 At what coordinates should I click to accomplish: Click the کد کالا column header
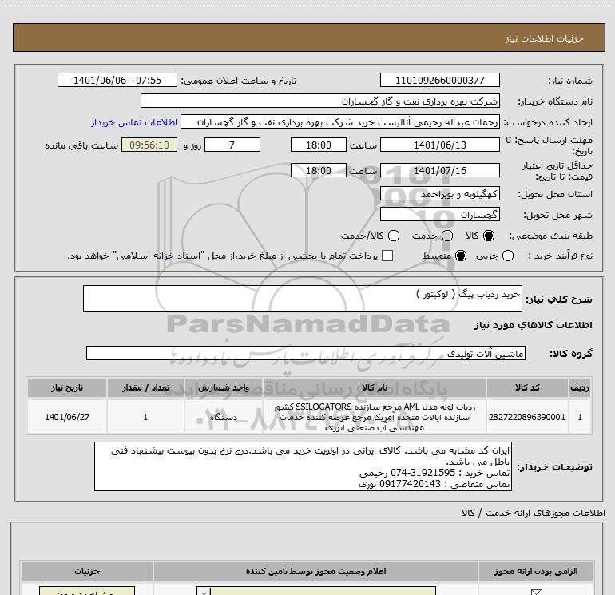pos(527,387)
